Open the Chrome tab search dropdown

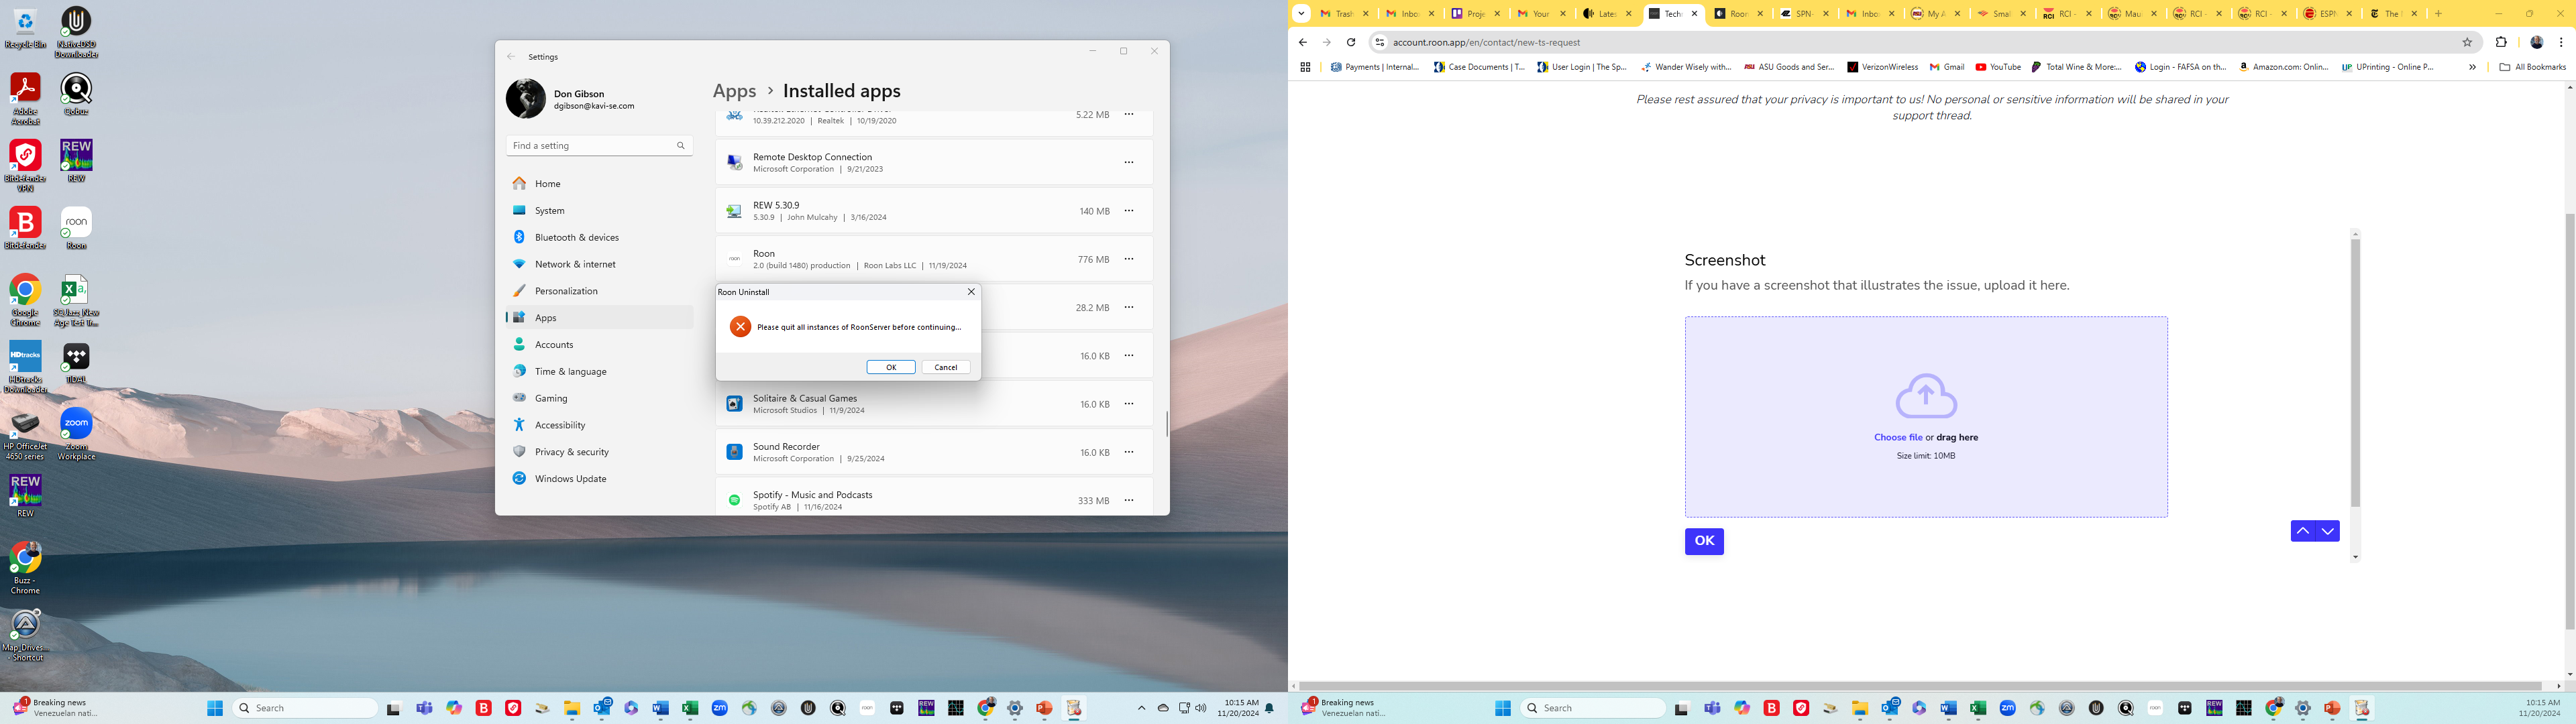(x=1301, y=14)
